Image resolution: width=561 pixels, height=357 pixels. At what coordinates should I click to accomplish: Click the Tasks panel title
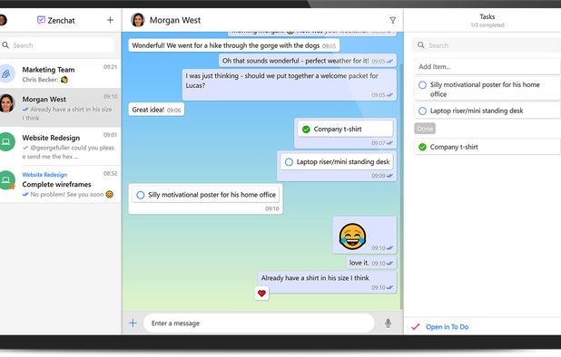tap(487, 16)
